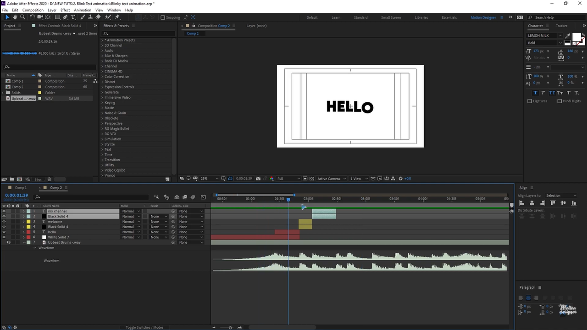Screen dimensions: 587x330
Task: Select the Hand tool
Action: [x=15, y=17]
